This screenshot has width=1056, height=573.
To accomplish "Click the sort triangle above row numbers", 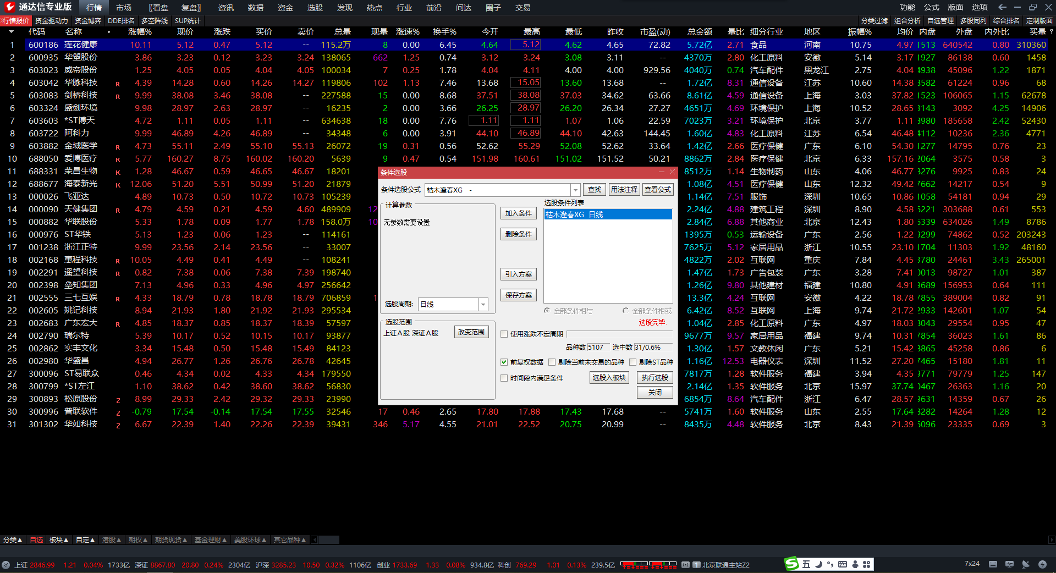I will [11, 32].
